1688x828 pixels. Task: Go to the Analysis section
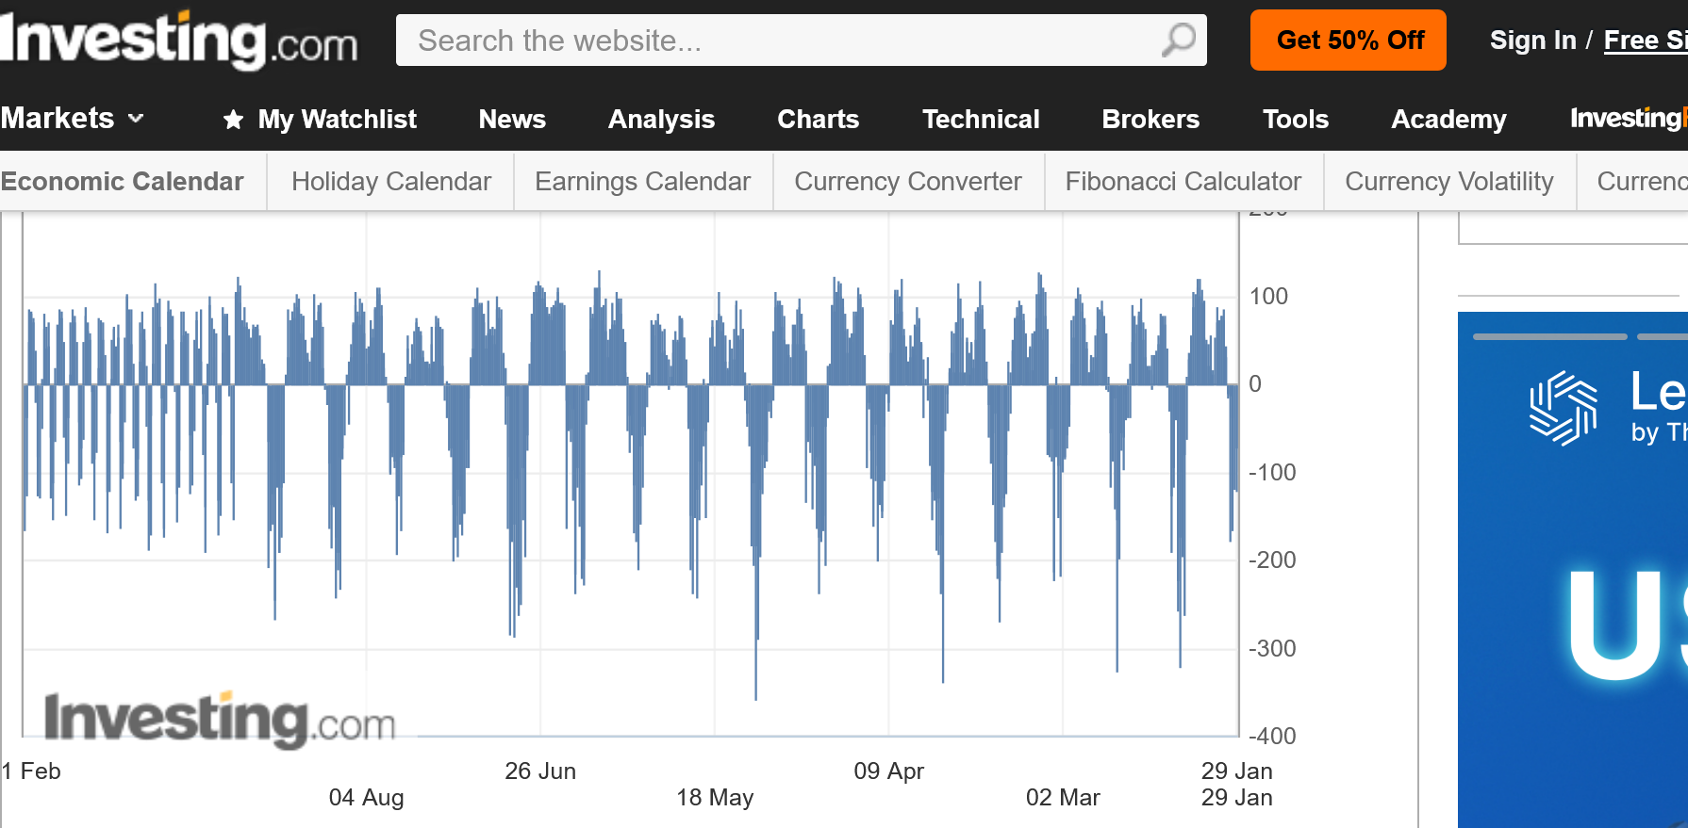[661, 120]
